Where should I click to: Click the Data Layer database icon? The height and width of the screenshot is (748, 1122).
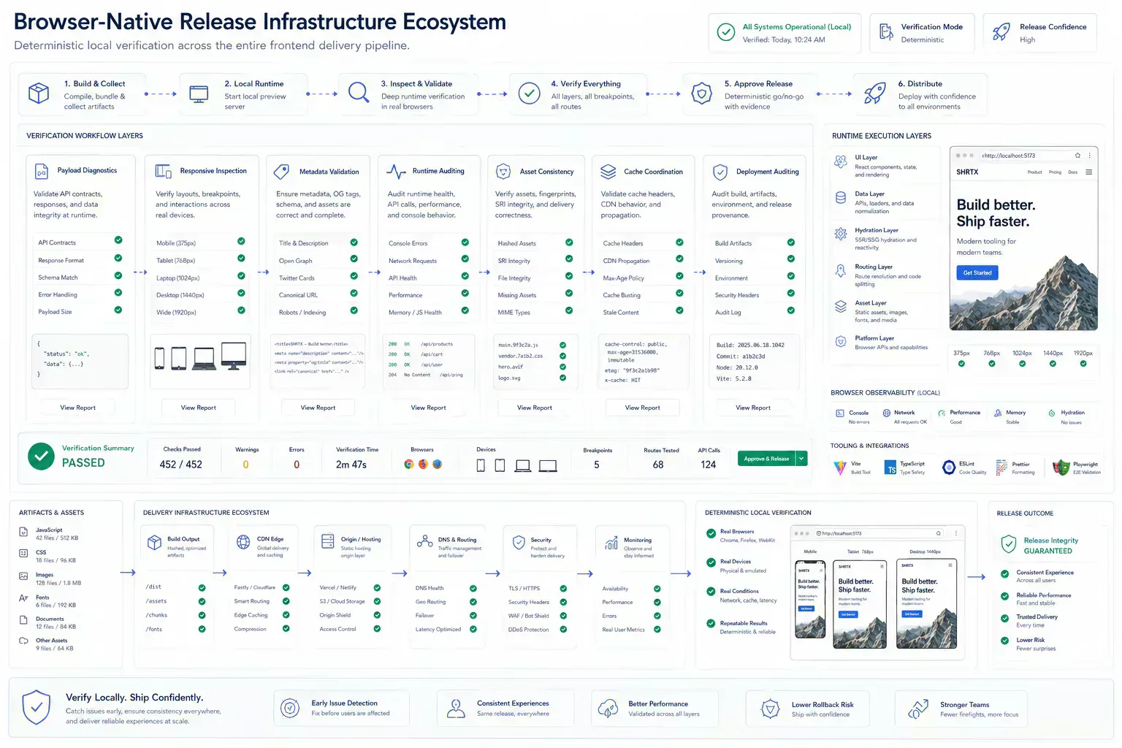pyautogui.click(x=841, y=197)
